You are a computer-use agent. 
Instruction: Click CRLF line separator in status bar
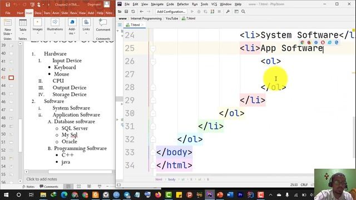point(304,185)
